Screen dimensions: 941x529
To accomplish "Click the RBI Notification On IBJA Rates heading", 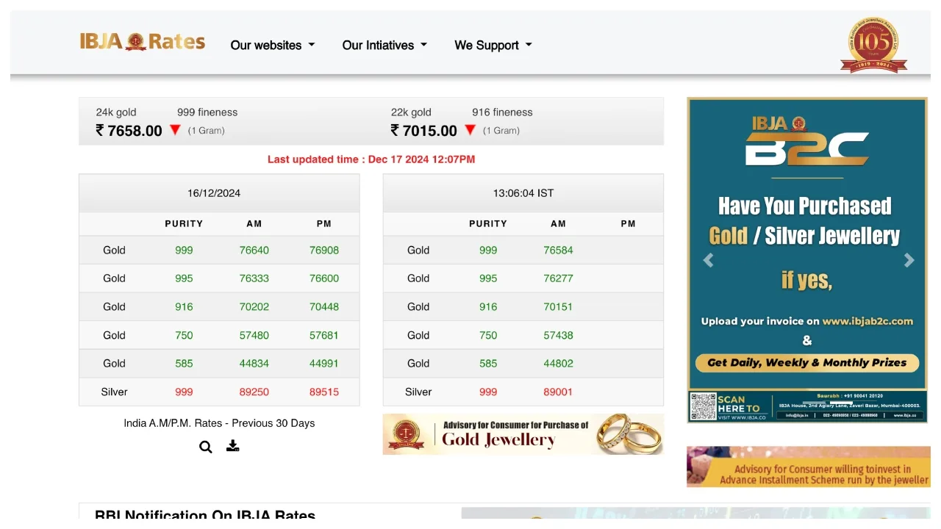I will tap(205, 516).
